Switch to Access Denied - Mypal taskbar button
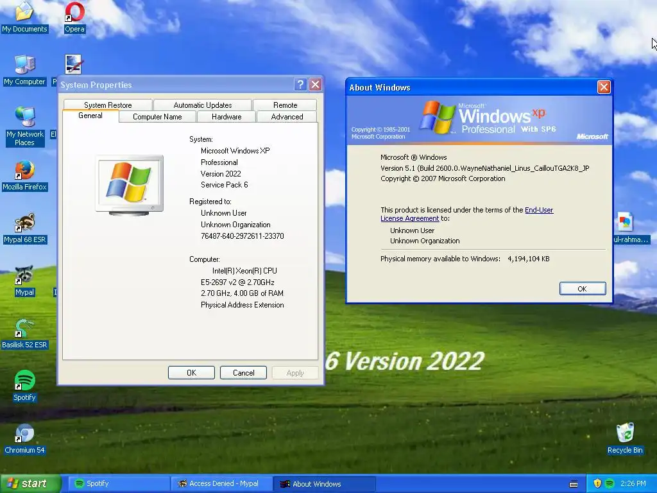The image size is (657, 493). (221, 483)
